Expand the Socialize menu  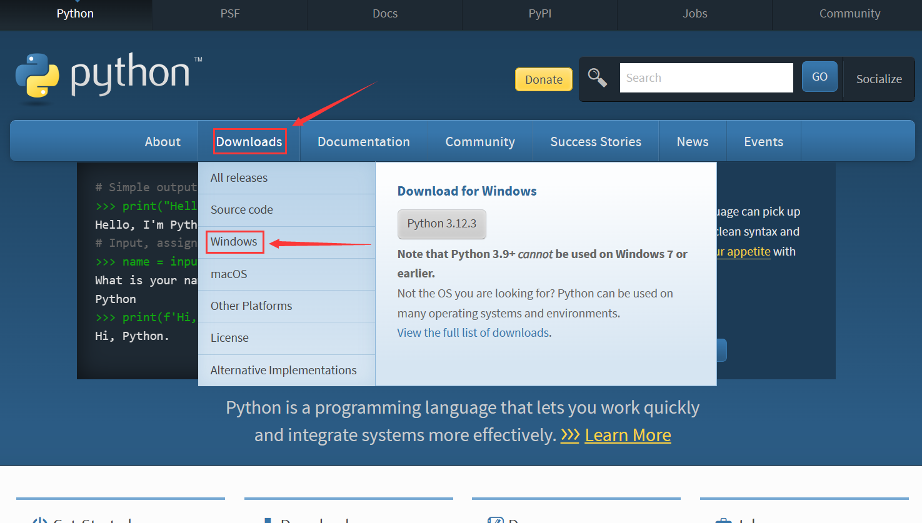click(x=878, y=79)
